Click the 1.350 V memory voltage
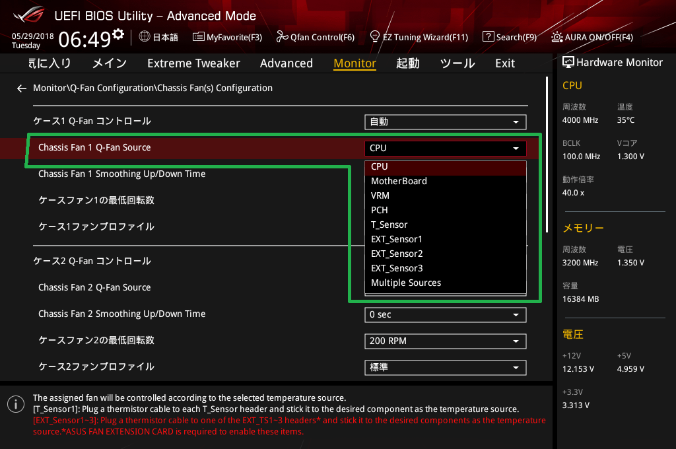Viewport: 676px width, 449px height. (x=630, y=263)
